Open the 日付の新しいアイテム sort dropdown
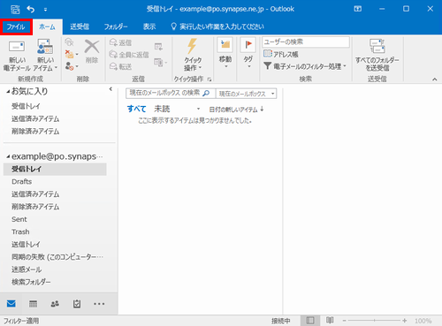Image resolution: width=442 pixels, height=326 pixels. coord(233,110)
